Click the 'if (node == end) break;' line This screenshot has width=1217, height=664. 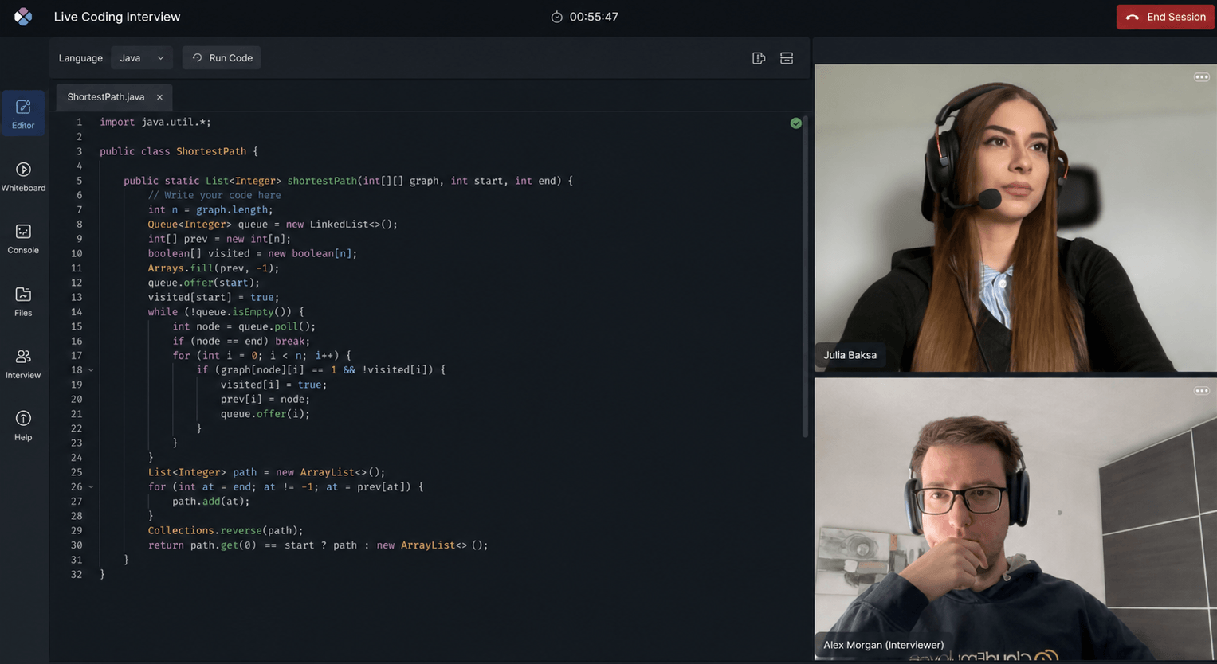241,342
